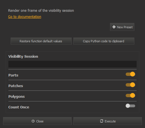
Task: Click the circular arrows icon beside Execute
Action: pos(102,121)
